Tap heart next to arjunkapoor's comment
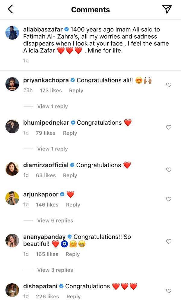 click(x=169, y=199)
